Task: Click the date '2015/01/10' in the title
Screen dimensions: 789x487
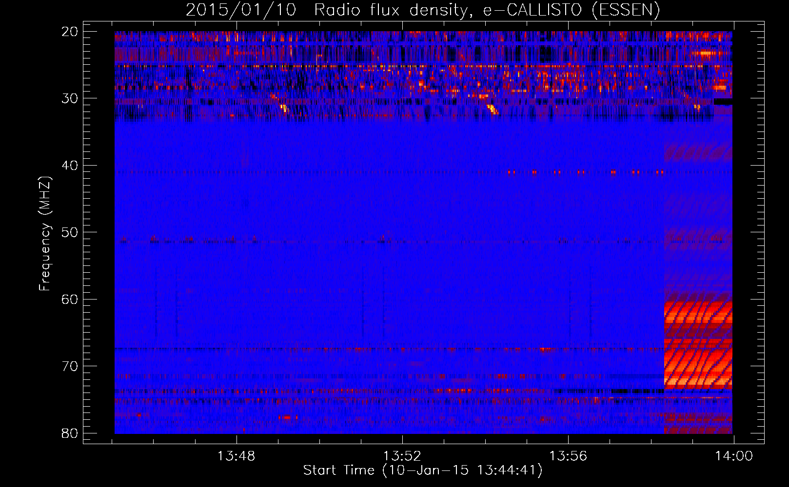Action: 241,10
